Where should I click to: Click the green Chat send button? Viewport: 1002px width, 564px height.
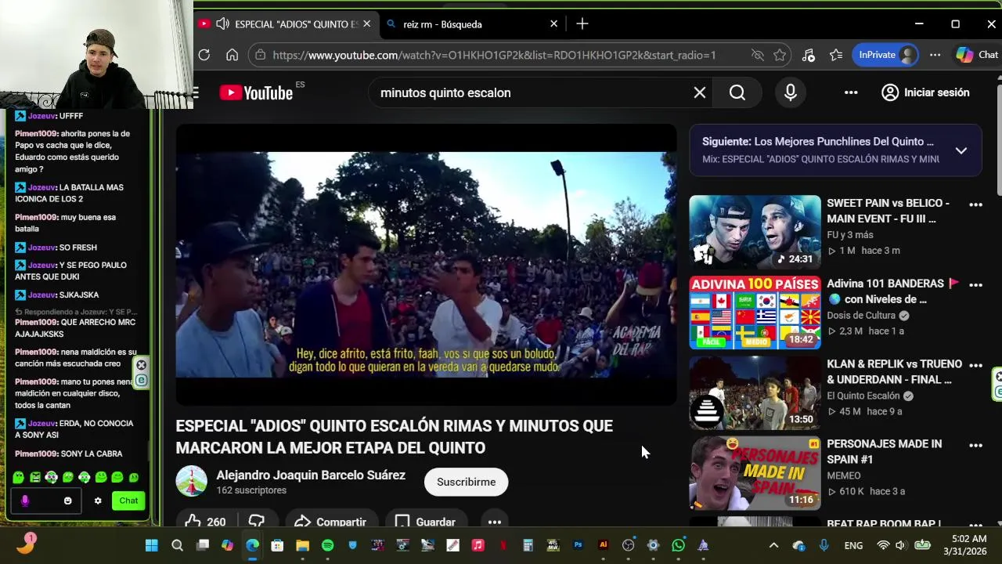[128, 501]
